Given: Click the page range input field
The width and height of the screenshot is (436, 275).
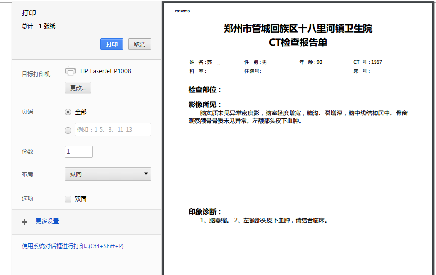Looking at the screenshot, I should [113, 130].
